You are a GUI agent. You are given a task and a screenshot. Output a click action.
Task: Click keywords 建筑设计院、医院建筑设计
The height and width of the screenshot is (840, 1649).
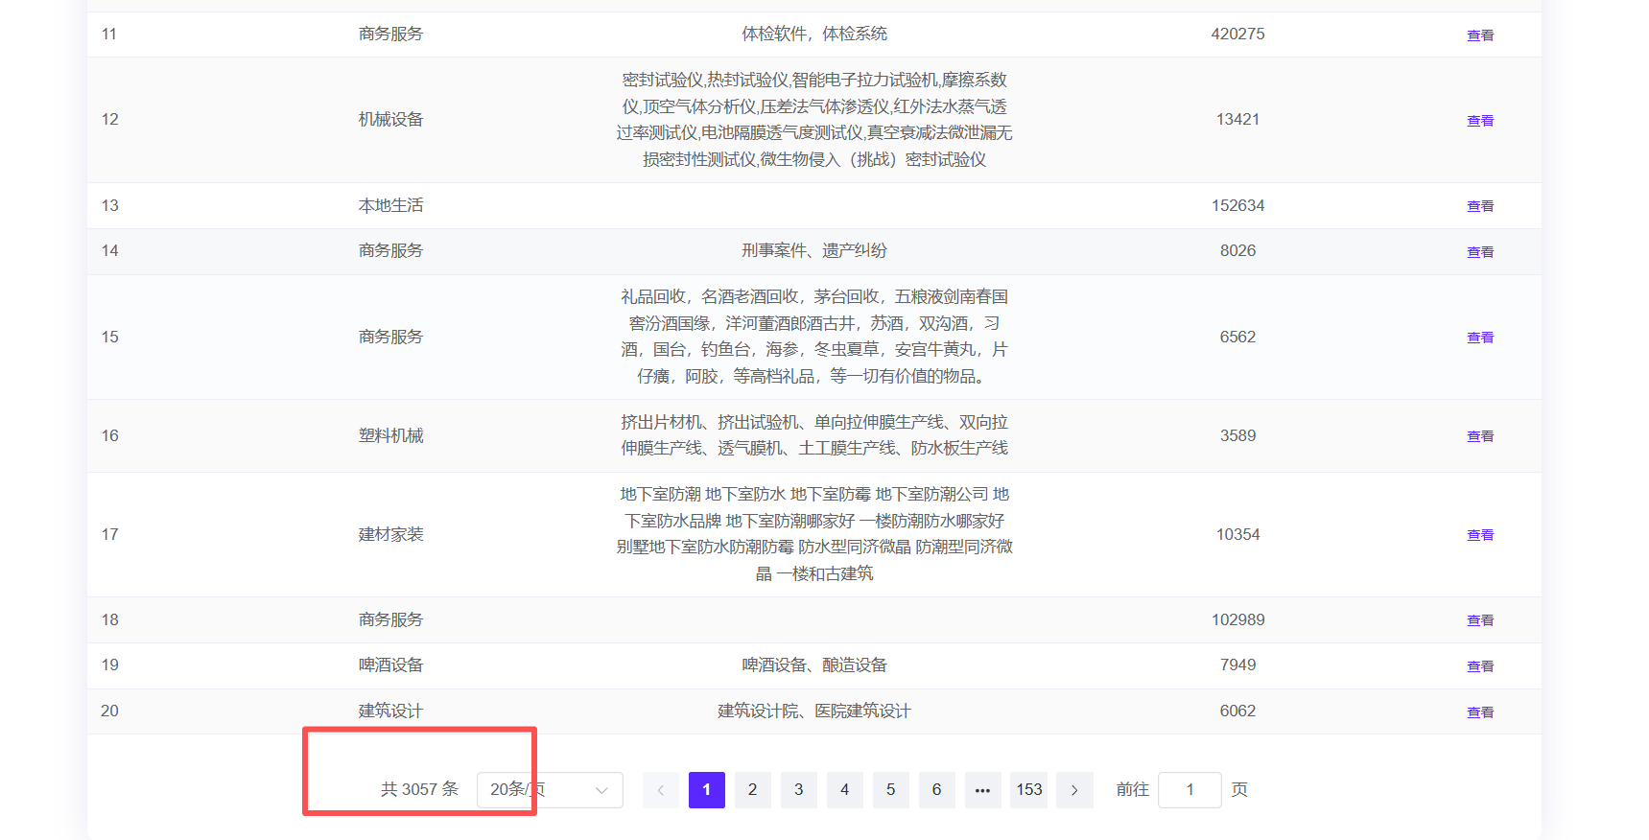(x=814, y=711)
